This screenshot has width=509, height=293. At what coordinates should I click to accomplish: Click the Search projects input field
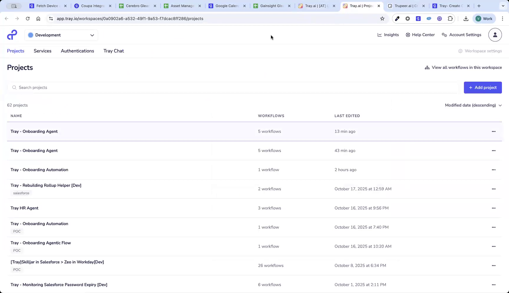coord(118,88)
